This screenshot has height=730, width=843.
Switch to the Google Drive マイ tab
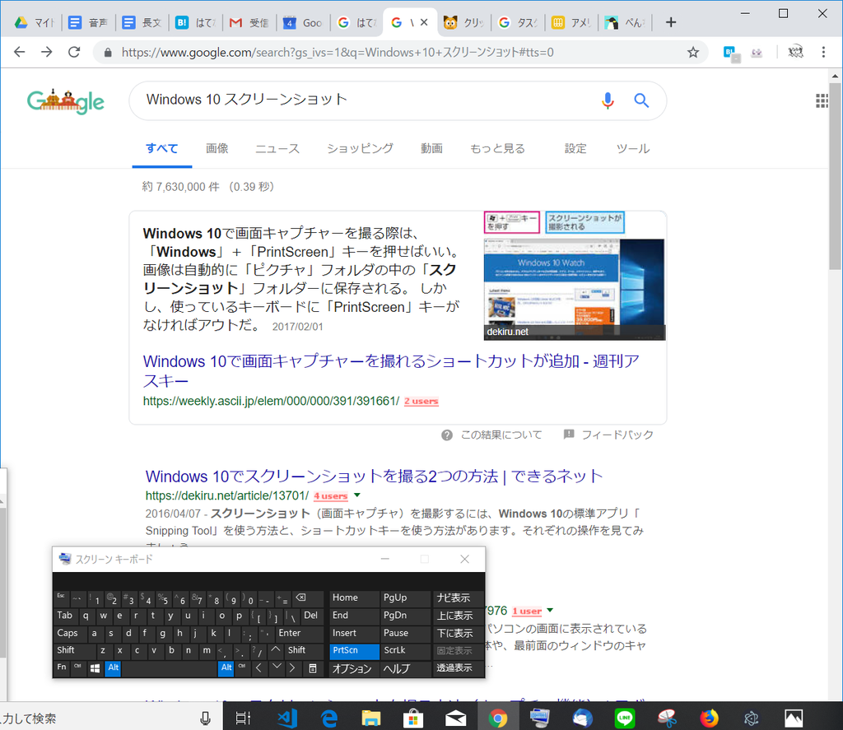click(35, 22)
